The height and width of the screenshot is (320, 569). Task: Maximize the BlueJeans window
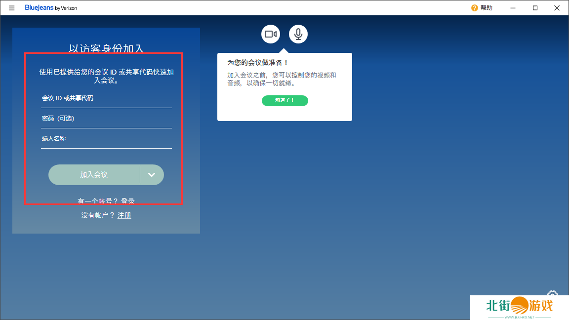535,8
